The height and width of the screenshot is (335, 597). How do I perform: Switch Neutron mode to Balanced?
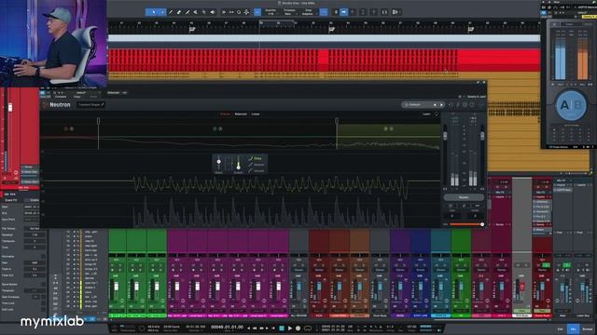click(241, 114)
